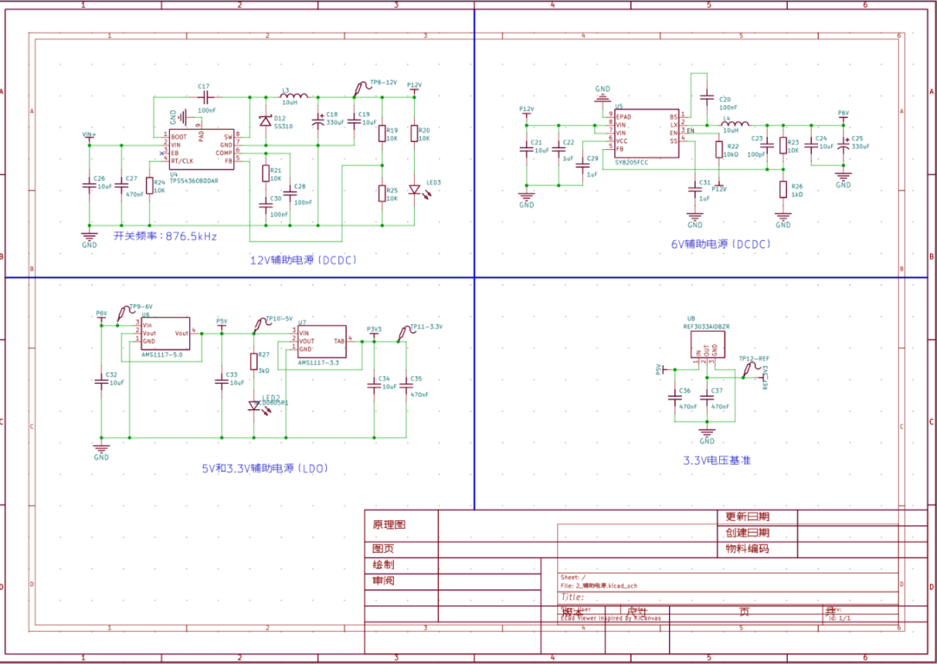
Task: Select resistor R20 symbol
Action: click(414, 133)
